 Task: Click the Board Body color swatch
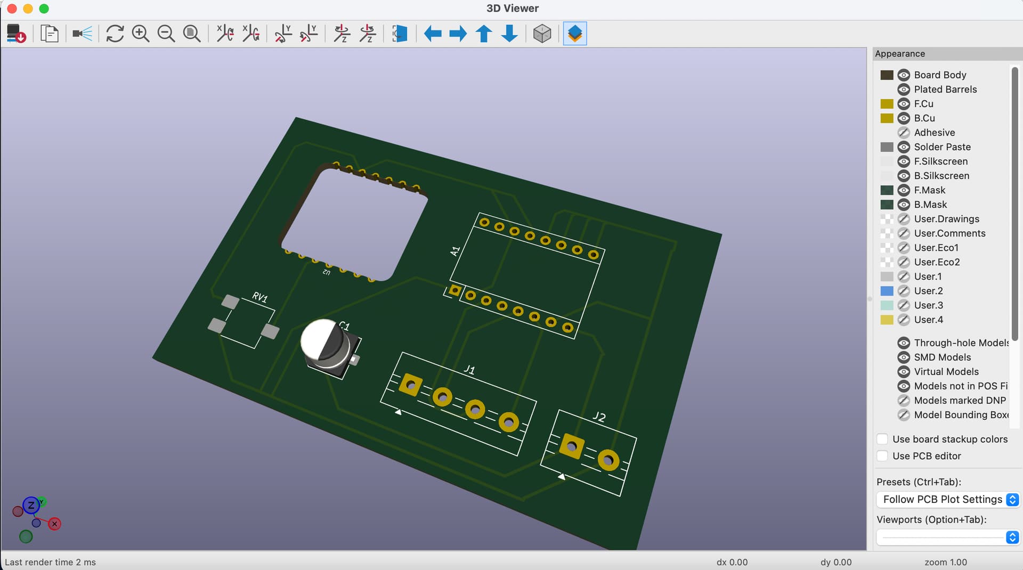[887, 75]
